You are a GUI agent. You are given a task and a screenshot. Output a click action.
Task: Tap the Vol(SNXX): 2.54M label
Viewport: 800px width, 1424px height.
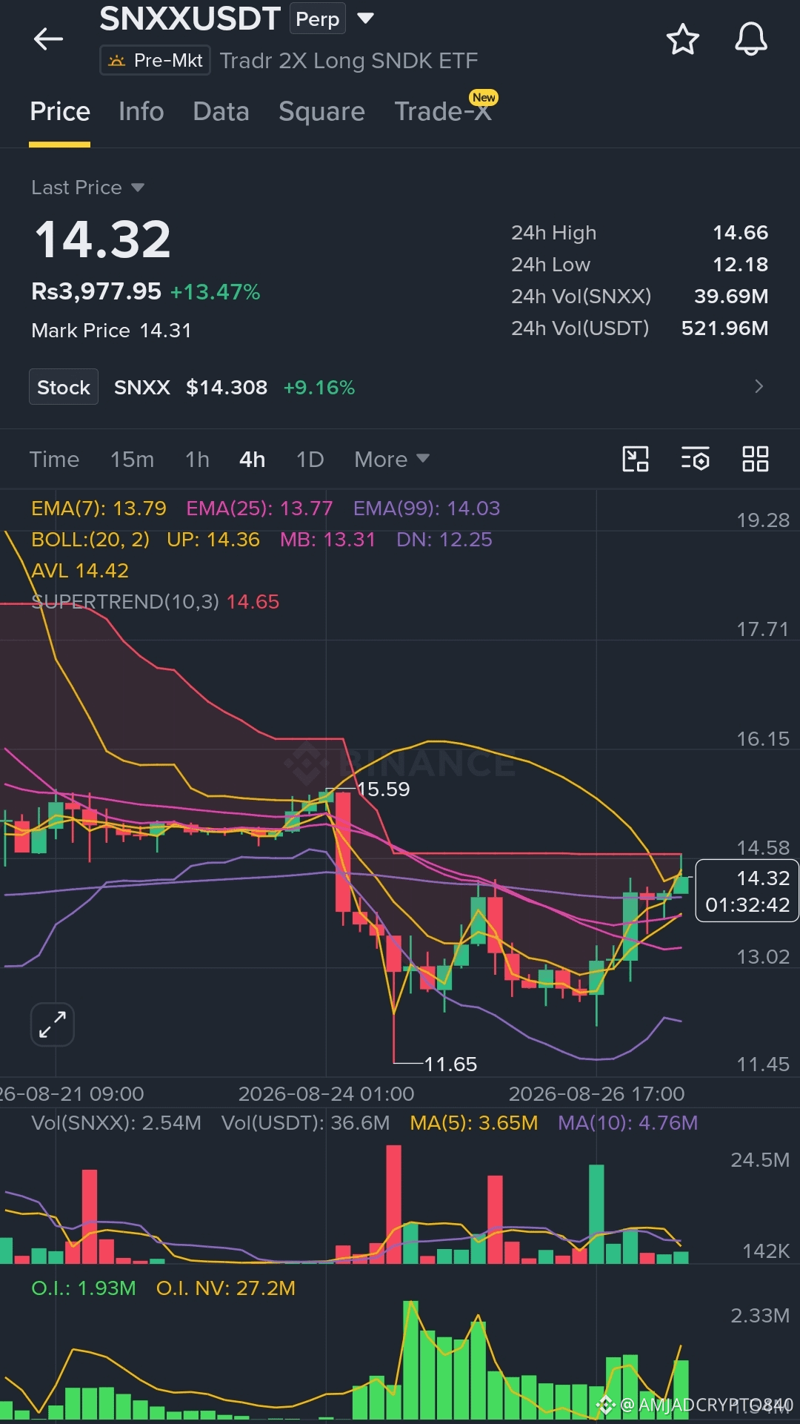116,1122
